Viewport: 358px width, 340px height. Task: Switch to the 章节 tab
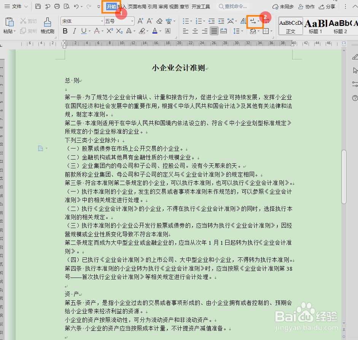pos(184,6)
